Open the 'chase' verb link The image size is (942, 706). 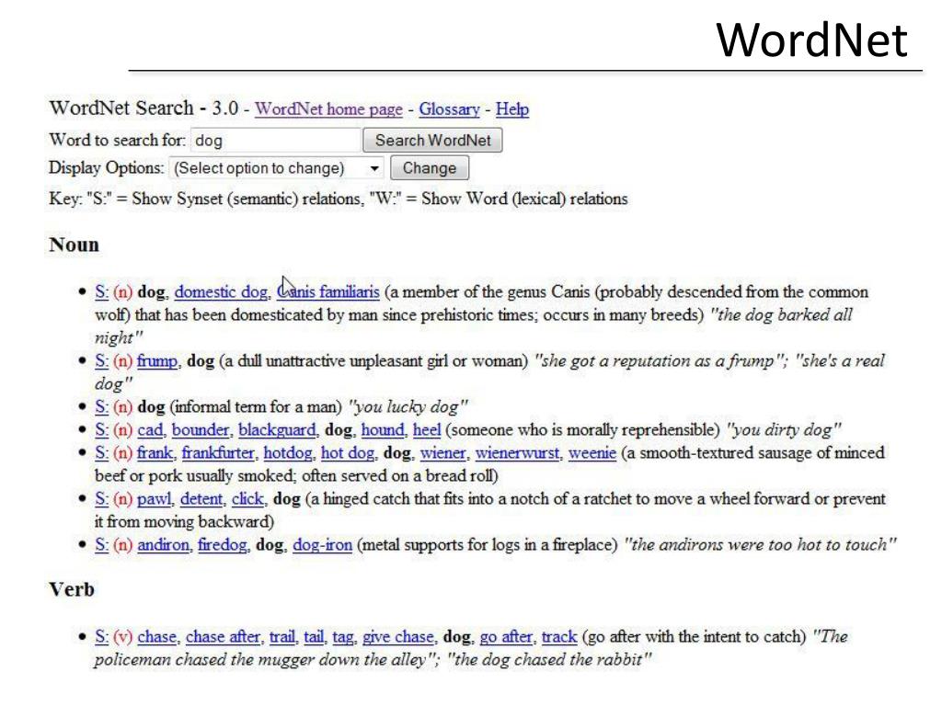(156, 637)
